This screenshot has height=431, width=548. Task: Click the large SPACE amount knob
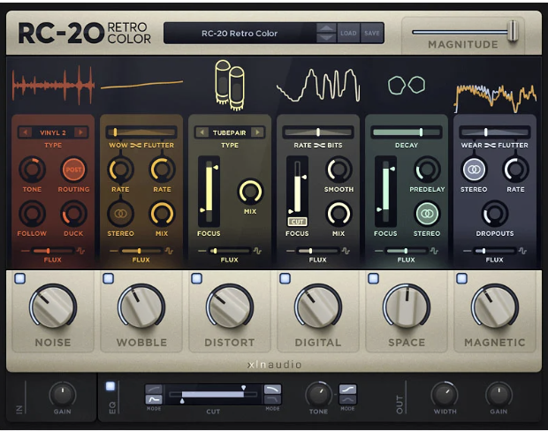[407, 306]
